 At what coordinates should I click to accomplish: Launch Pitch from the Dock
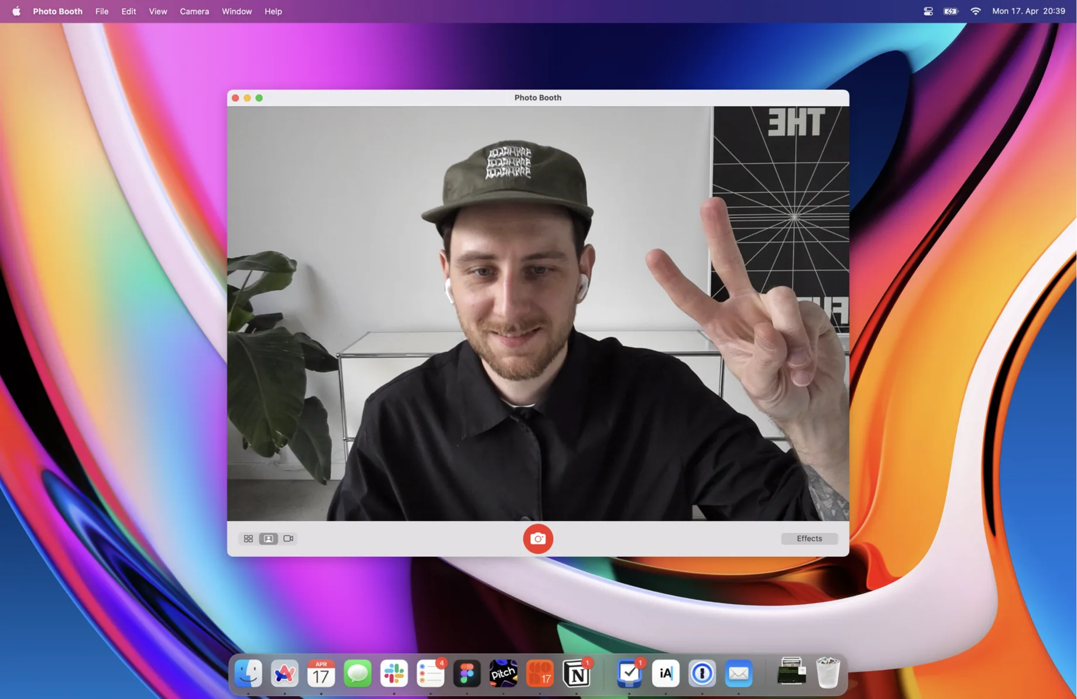(x=503, y=673)
